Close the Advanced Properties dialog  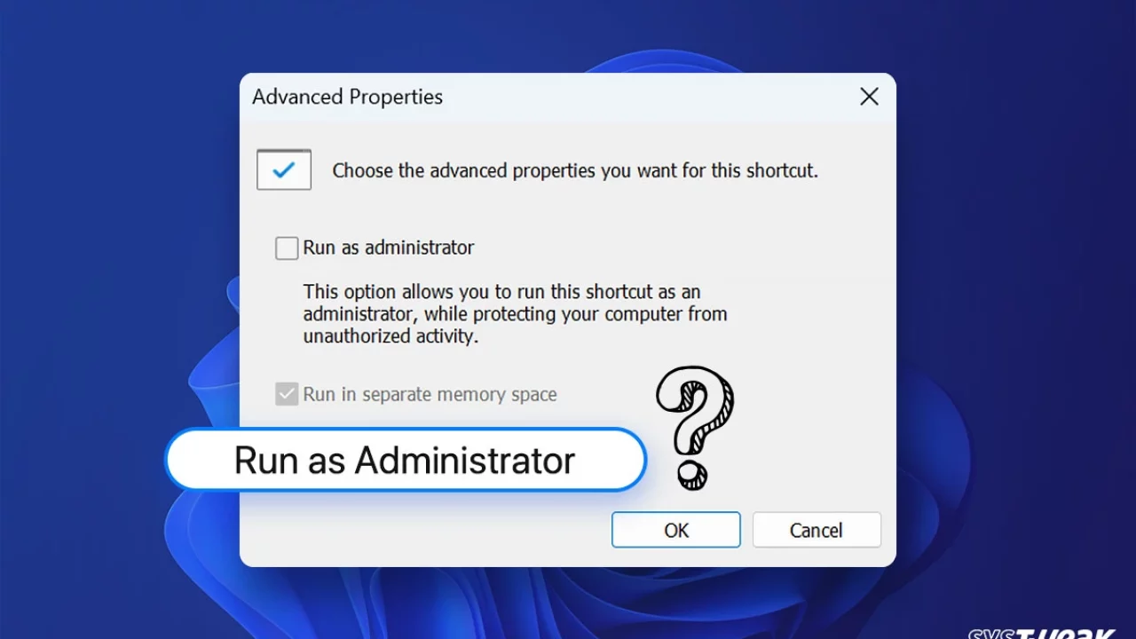tap(869, 97)
